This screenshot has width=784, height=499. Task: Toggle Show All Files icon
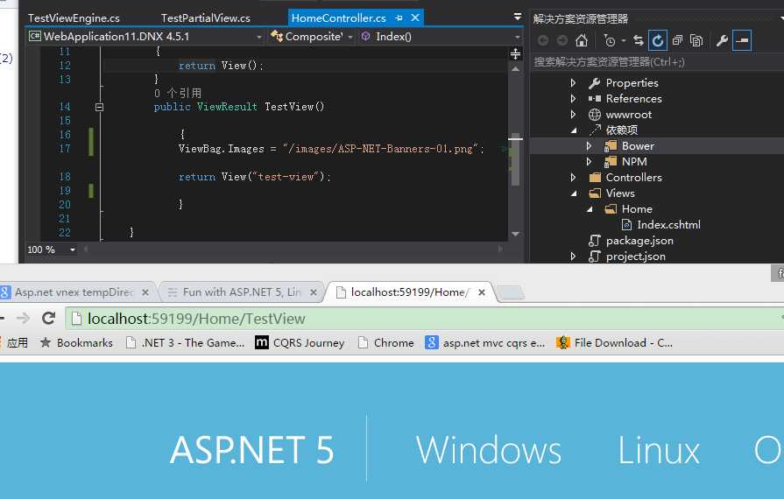(696, 40)
